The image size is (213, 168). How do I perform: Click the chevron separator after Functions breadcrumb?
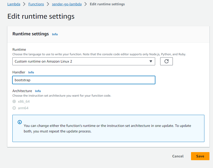tap(48, 4)
